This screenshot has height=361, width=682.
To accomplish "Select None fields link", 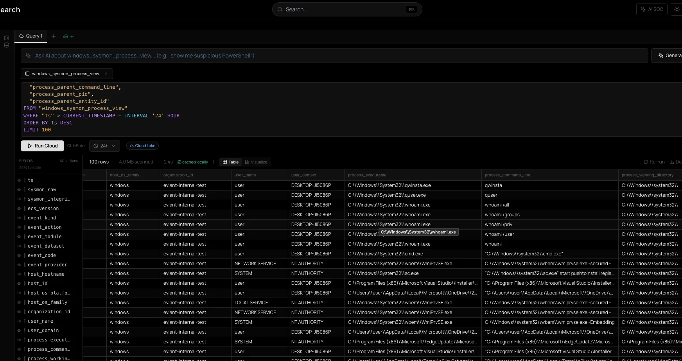I will 74,161.
